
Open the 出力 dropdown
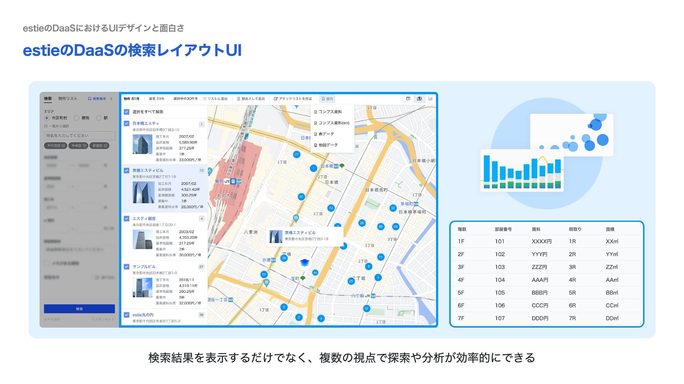(327, 99)
